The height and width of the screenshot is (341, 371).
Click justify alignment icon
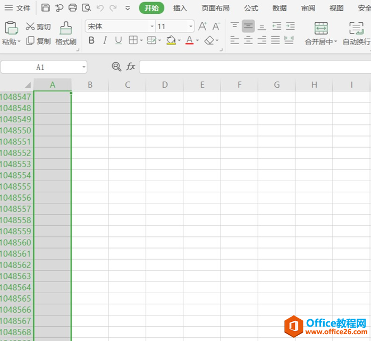click(275, 40)
